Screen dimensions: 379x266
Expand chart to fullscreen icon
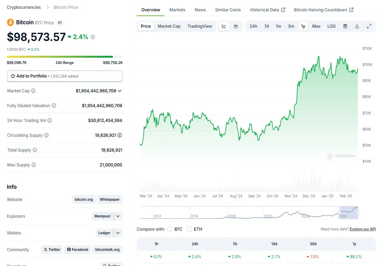[x=369, y=26]
